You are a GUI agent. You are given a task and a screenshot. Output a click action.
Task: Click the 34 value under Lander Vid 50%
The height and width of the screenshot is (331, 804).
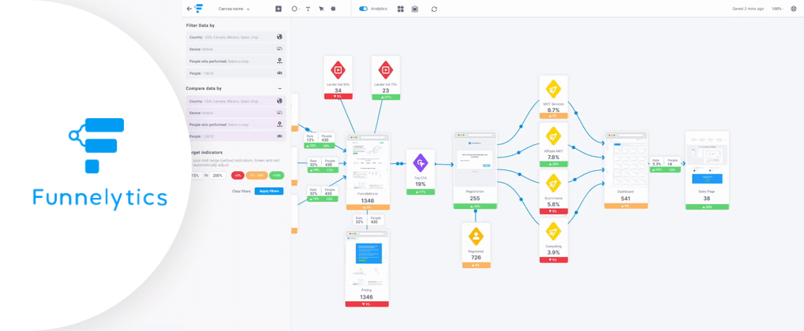click(338, 90)
